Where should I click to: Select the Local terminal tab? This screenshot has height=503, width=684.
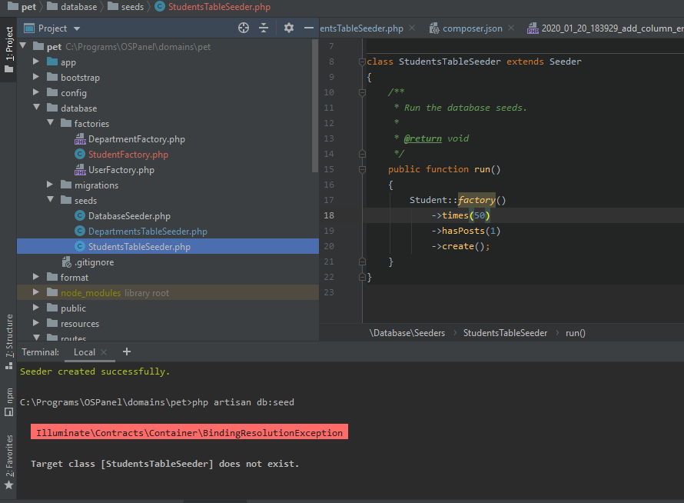click(x=85, y=352)
